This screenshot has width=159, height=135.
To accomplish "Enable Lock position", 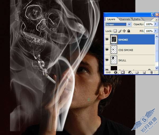I will [x=124, y=31].
